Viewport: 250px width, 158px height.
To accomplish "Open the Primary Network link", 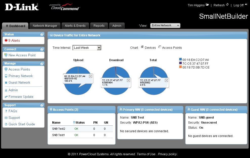I will (x=20, y=76).
